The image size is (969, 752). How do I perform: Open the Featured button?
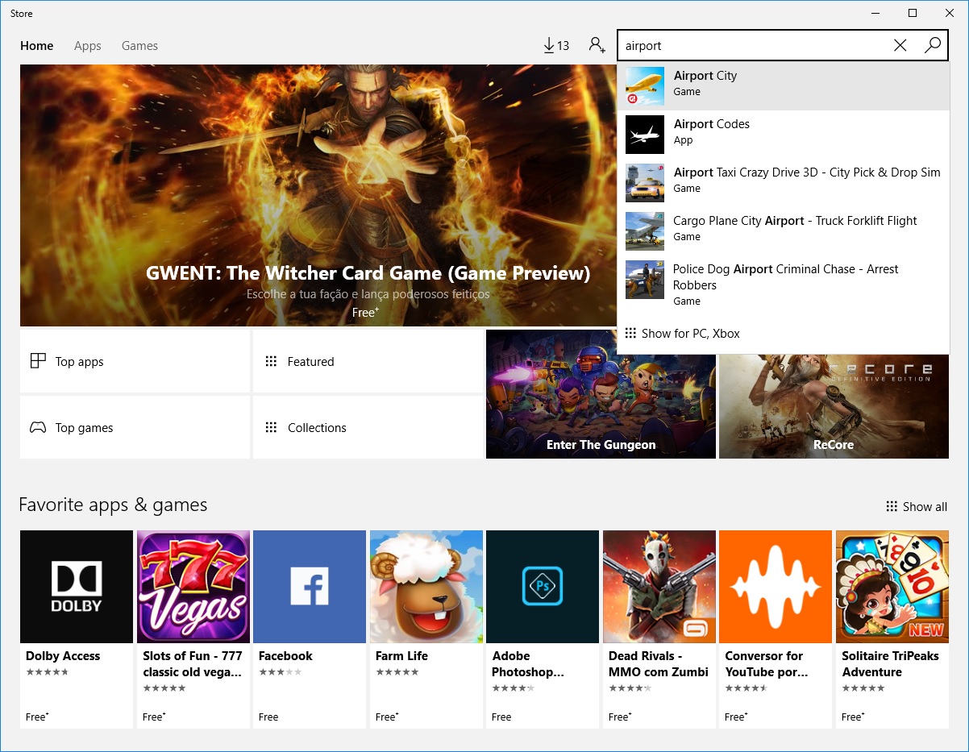coord(368,361)
